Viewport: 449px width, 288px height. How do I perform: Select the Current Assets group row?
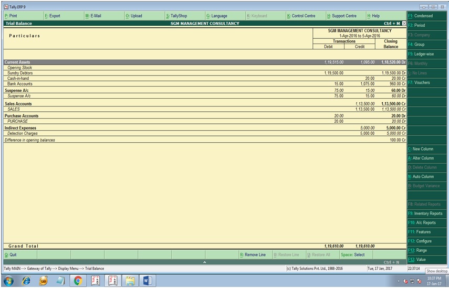click(x=205, y=62)
